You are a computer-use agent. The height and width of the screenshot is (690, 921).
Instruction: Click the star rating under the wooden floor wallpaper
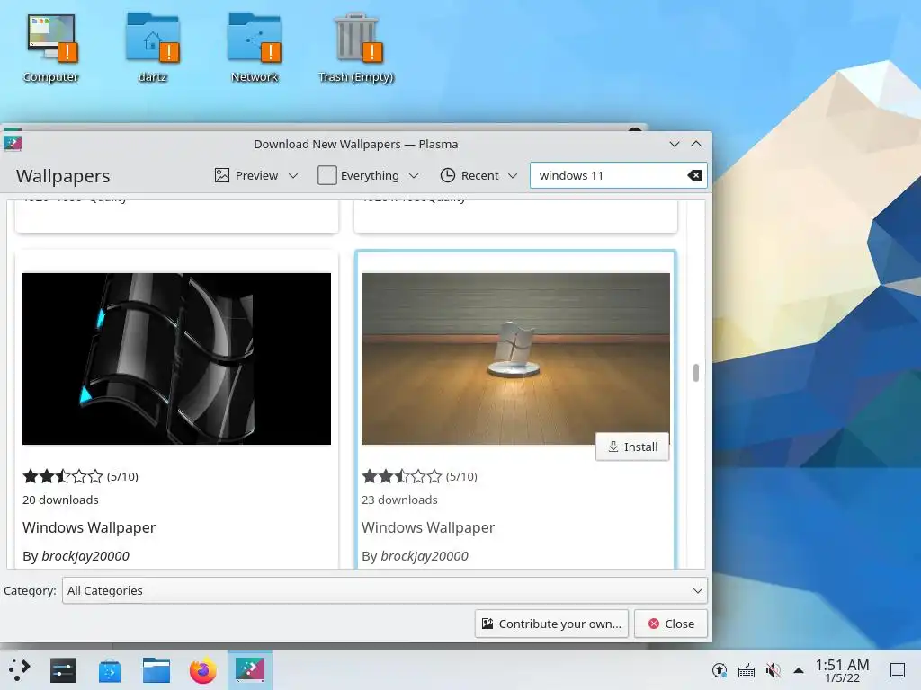pos(402,476)
